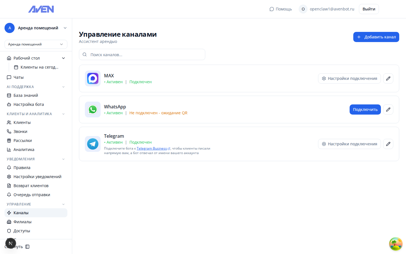Collapse the УВЕДОМЛЕНИЯ sidebar section
This screenshot has height=254, width=406.
[x=63, y=159]
